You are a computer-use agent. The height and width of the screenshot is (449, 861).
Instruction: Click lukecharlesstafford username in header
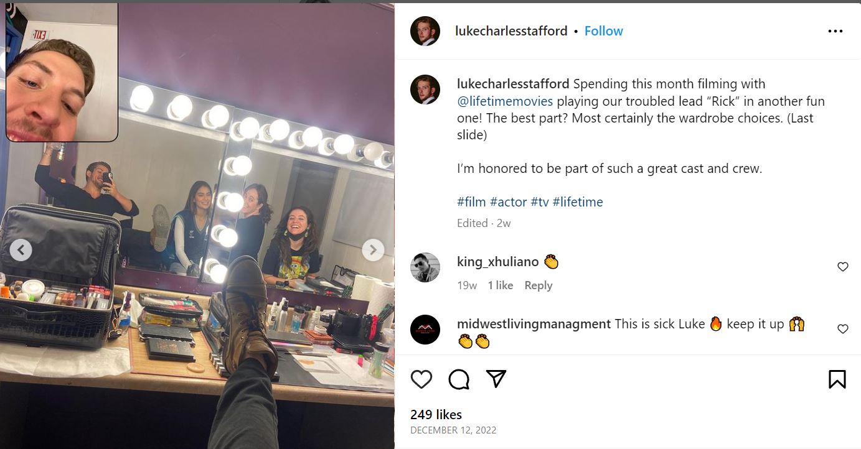click(x=511, y=31)
